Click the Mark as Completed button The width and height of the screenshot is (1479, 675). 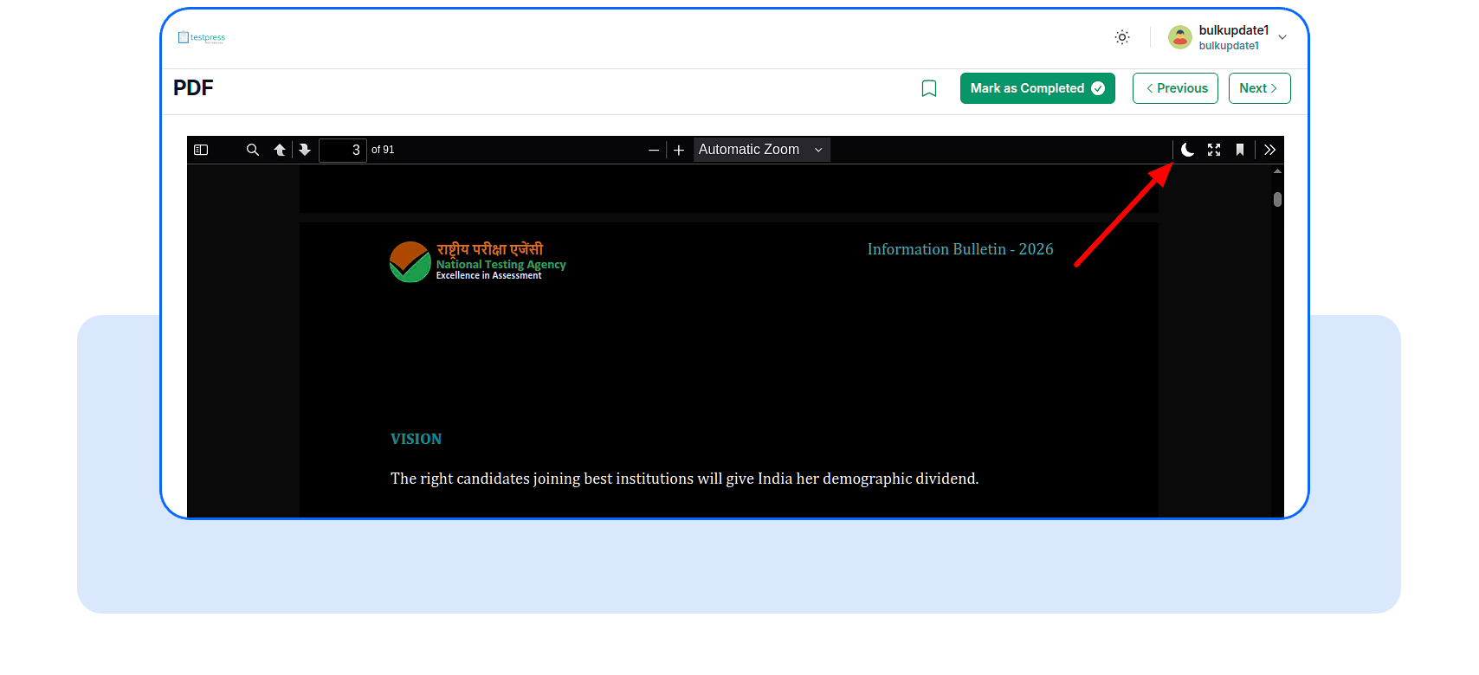tap(1037, 88)
